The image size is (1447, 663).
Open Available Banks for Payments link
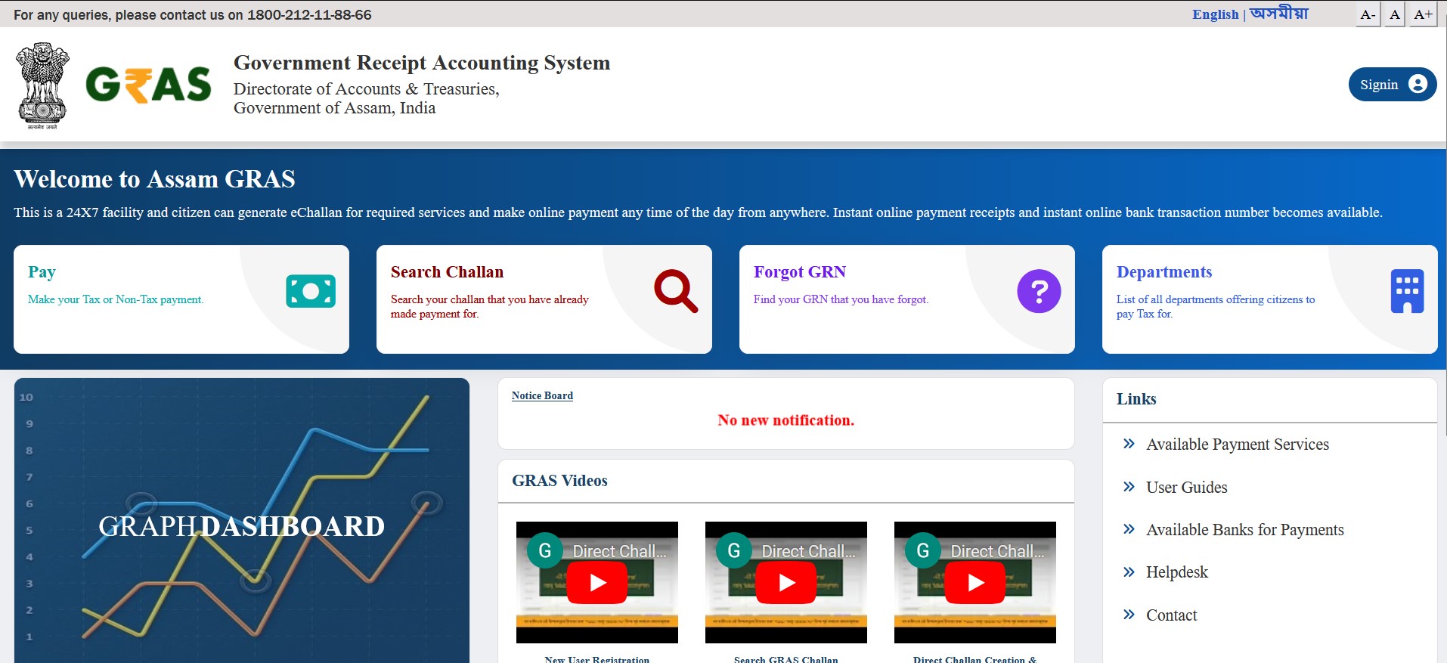tap(1245, 530)
